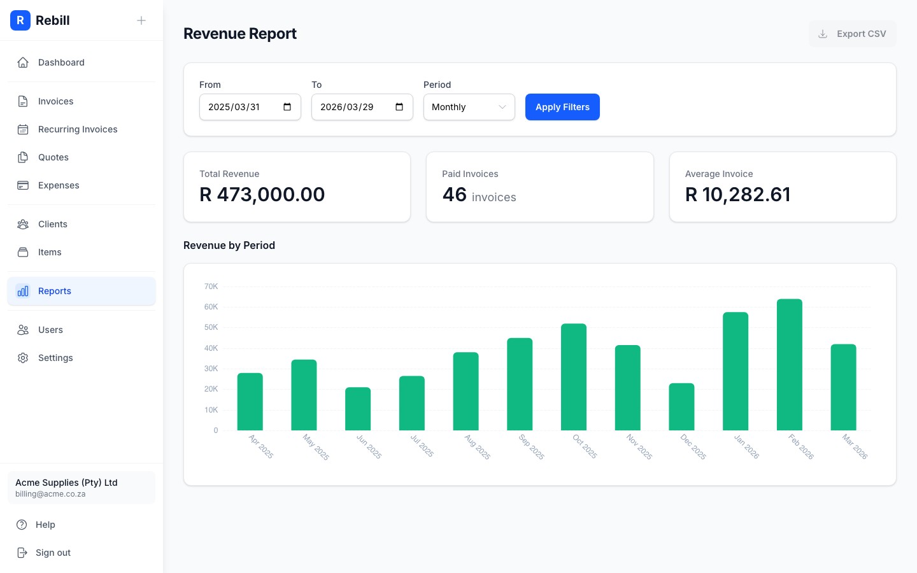
Task: Open the From date picker
Action: click(287, 107)
